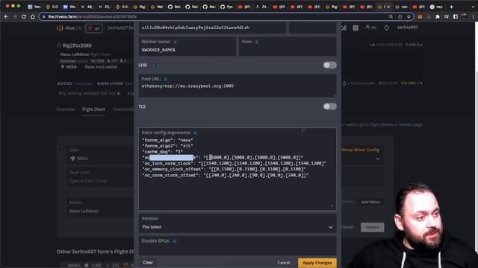Show info tooltip next to Extra config arguments
The width and height of the screenshot is (478, 268).
click(x=196, y=133)
